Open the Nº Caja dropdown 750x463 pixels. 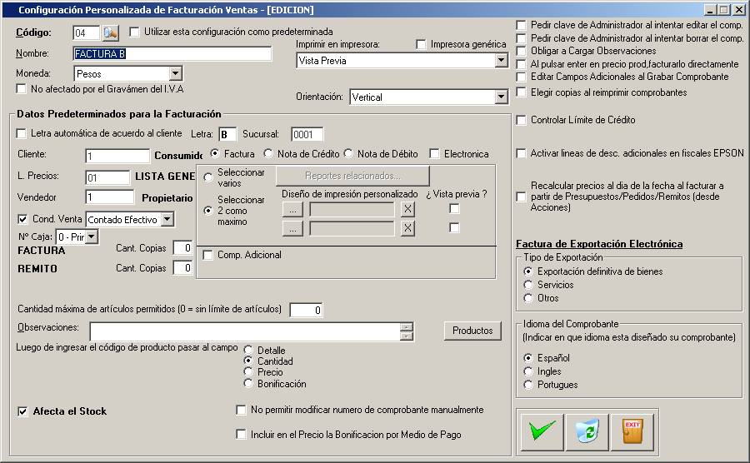tap(92, 236)
